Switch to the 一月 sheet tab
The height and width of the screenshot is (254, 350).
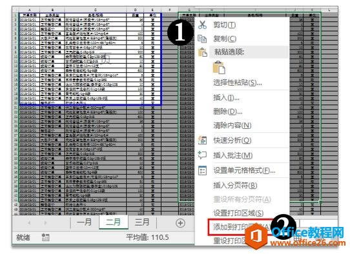point(85,222)
